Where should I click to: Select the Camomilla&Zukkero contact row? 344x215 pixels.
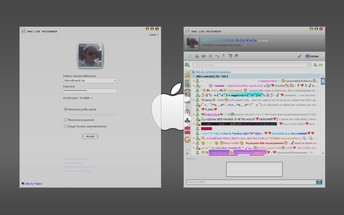(256, 81)
